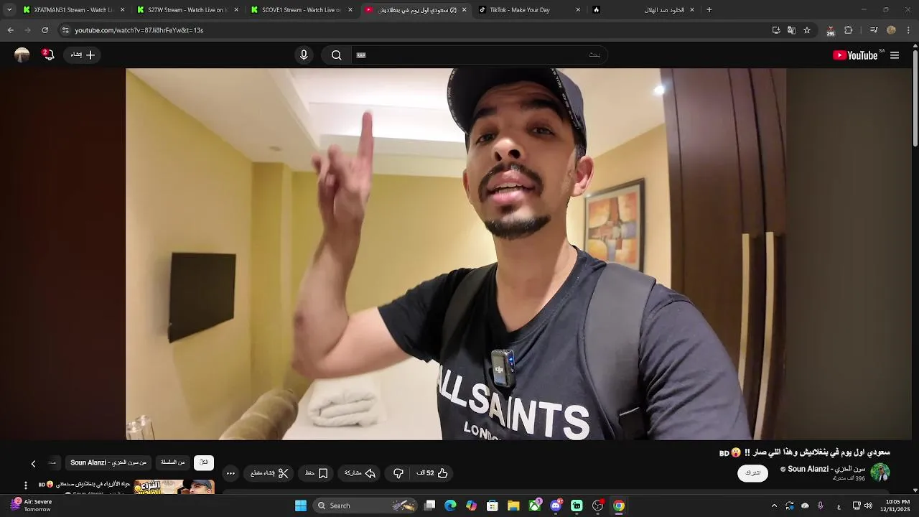Close the TikTok browser tab

pyautogui.click(x=578, y=10)
